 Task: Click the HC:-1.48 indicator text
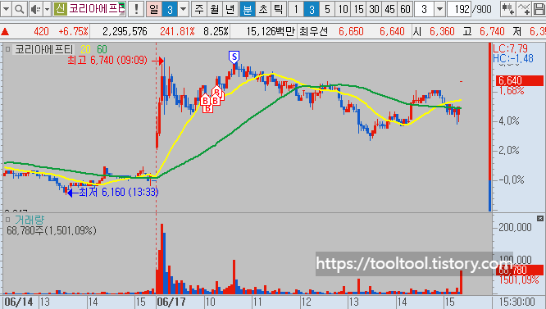513,58
